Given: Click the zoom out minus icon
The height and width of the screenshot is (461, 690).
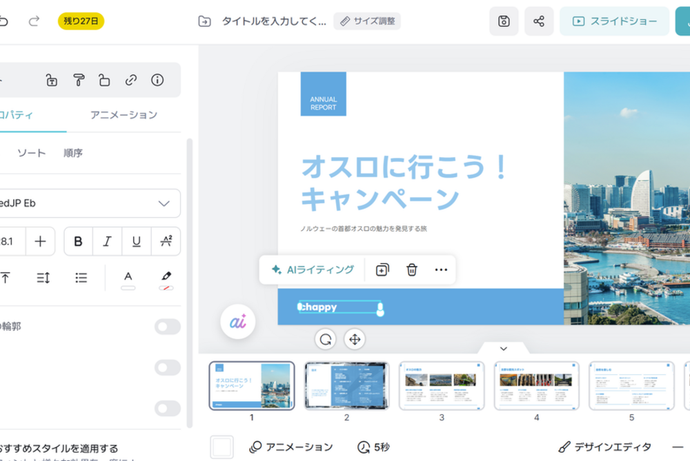Looking at the screenshot, I should [678, 447].
